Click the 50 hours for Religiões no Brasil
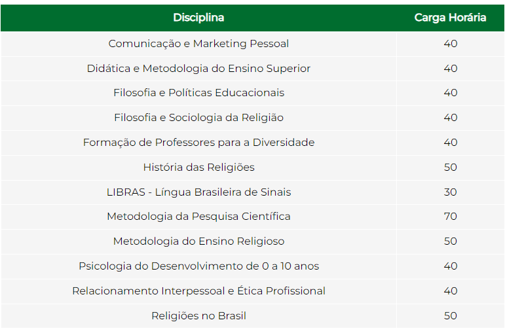The height and width of the screenshot is (335, 505). point(450,315)
